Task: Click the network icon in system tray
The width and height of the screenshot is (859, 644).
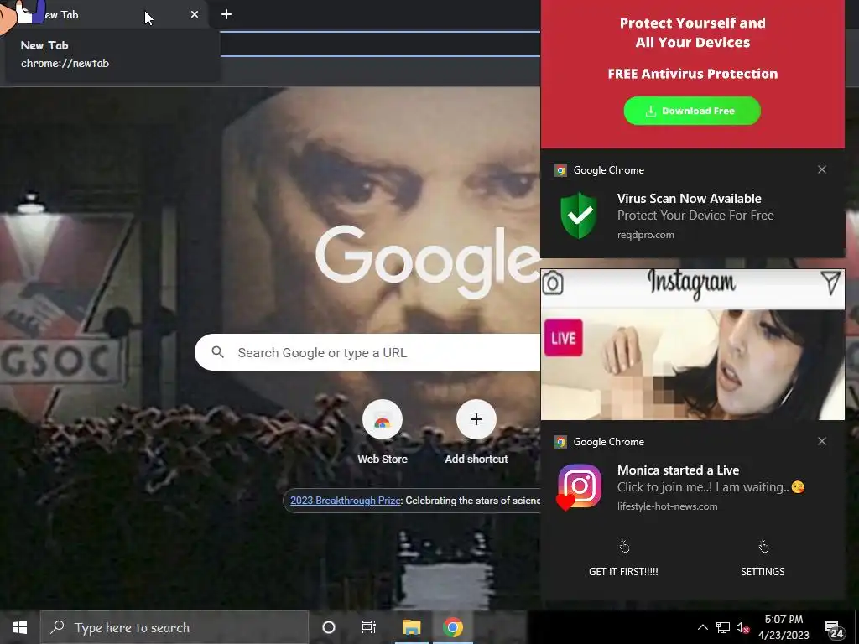Action: click(723, 627)
